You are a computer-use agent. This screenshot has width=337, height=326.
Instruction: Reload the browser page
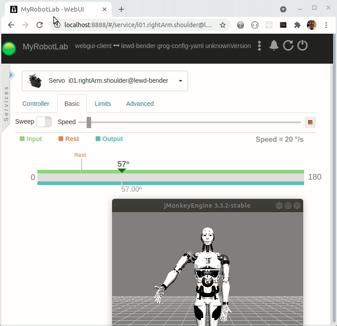40,25
